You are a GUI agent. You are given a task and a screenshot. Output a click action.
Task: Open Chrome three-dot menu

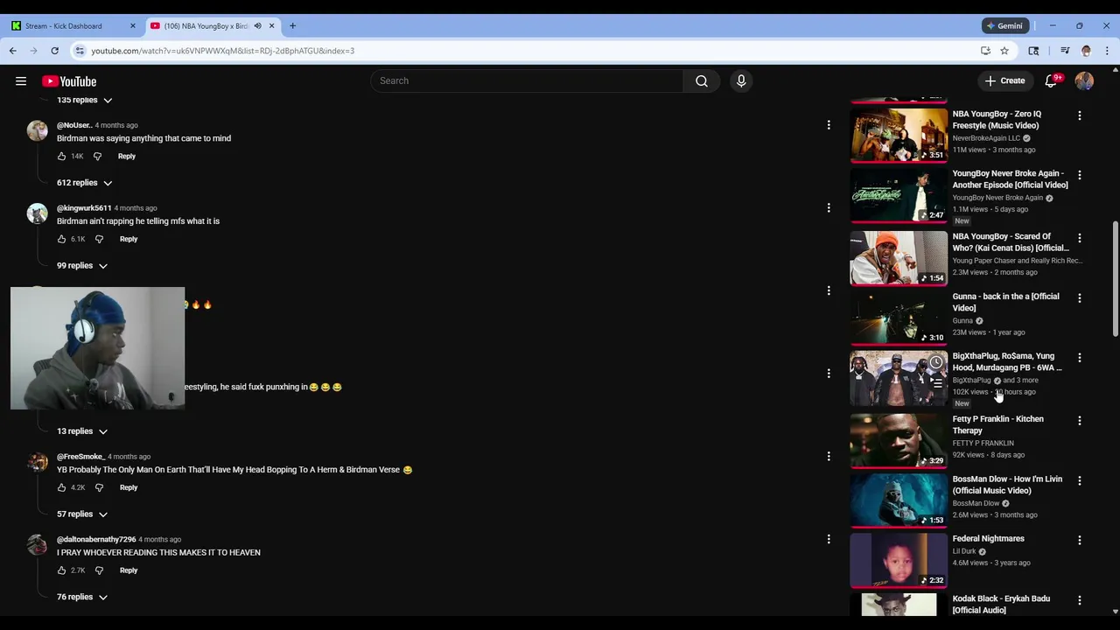[1107, 51]
